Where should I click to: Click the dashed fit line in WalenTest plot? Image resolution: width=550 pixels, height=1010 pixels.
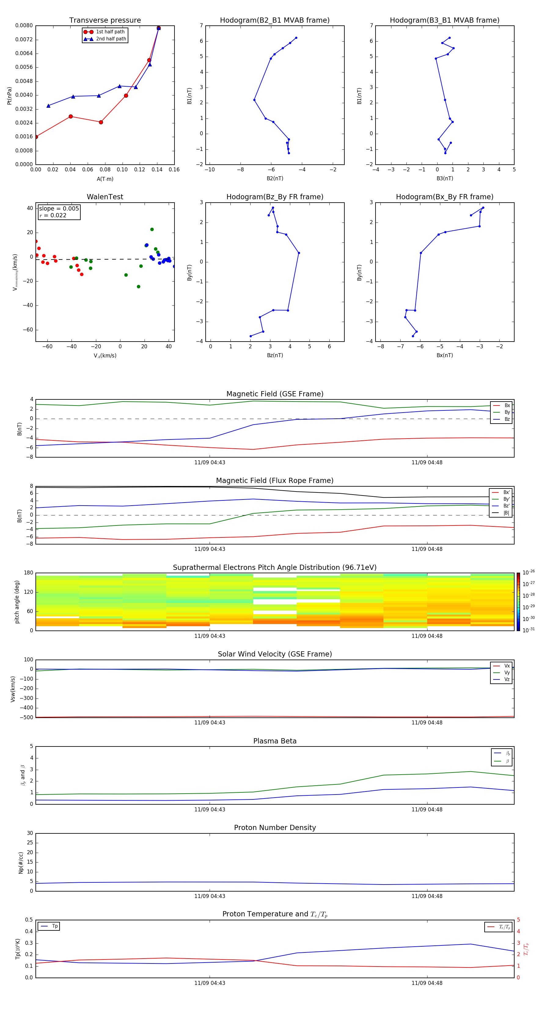[105, 259]
